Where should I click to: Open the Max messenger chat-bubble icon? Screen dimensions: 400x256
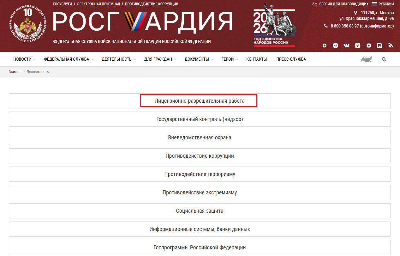pos(324,46)
